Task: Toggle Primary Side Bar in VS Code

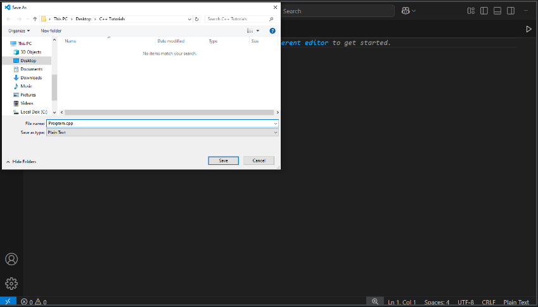Action: pyautogui.click(x=484, y=11)
